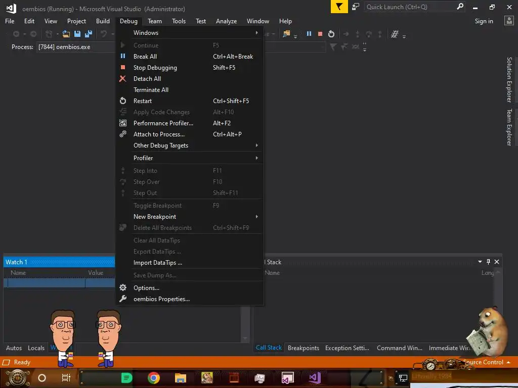Open the Edit menu
The image size is (518, 388).
[29, 21]
